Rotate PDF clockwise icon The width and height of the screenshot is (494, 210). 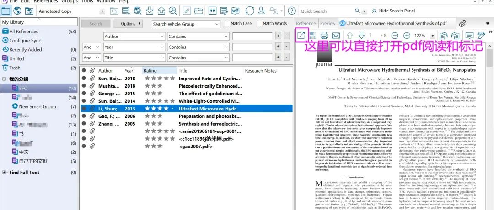click(455, 36)
